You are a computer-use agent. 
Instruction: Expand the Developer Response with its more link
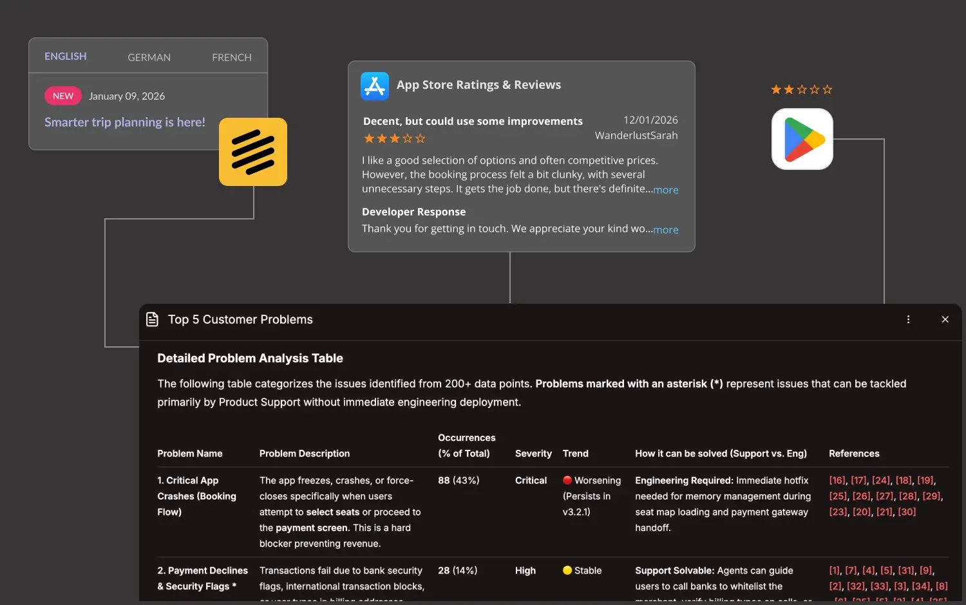coord(666,229)
